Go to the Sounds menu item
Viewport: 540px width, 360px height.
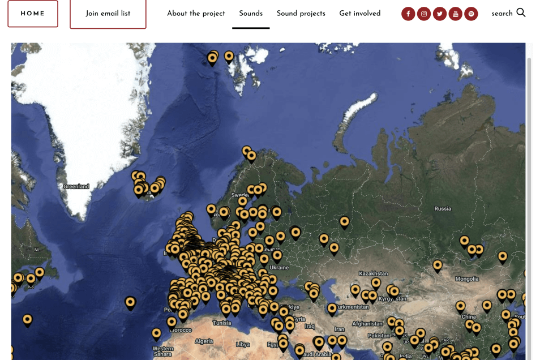point(251,14)
